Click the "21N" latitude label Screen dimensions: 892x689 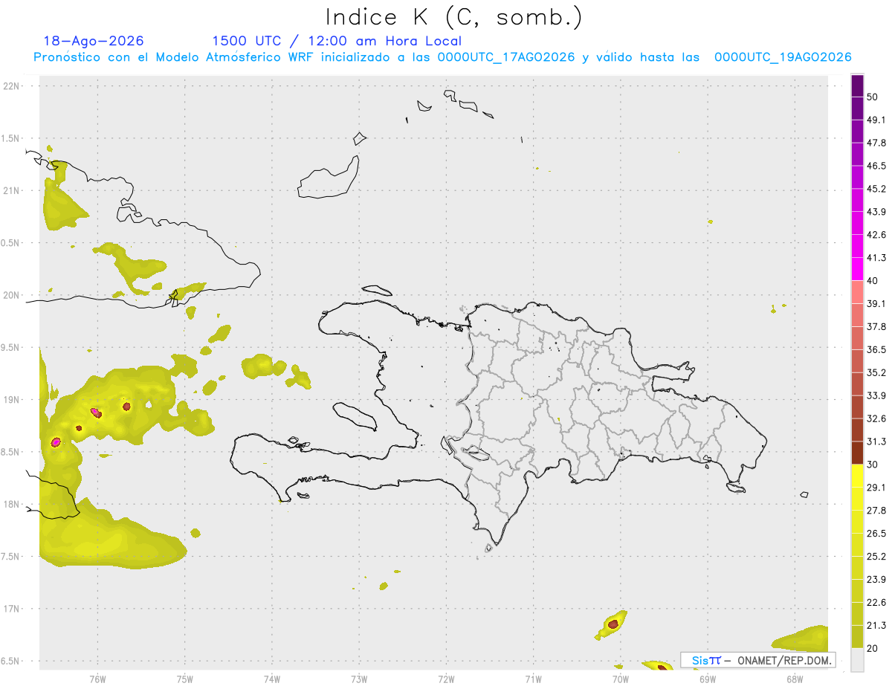click(x=11, y=190)
